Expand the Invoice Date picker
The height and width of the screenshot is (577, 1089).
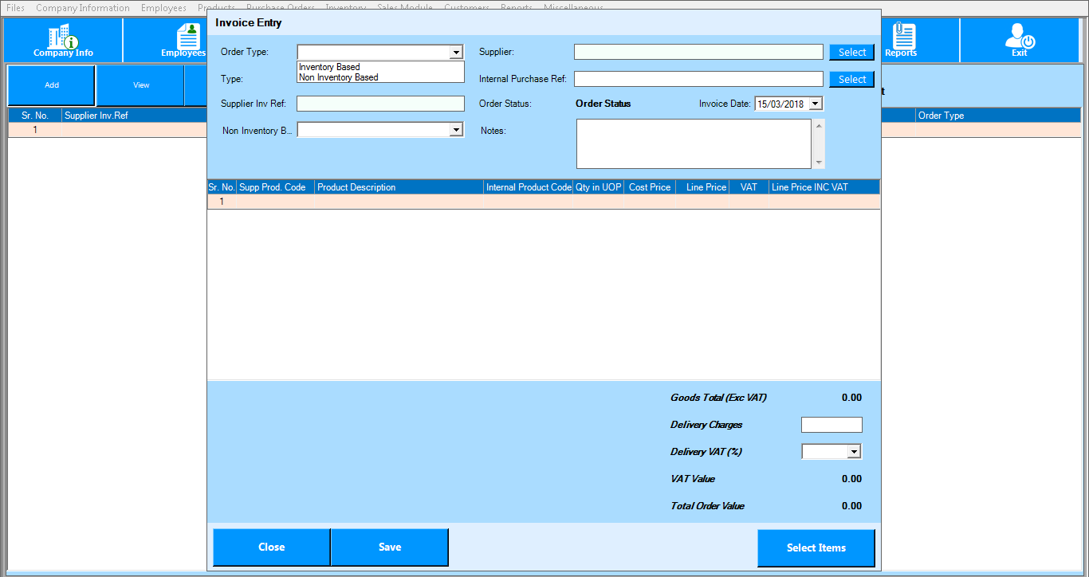click(815, 104)
